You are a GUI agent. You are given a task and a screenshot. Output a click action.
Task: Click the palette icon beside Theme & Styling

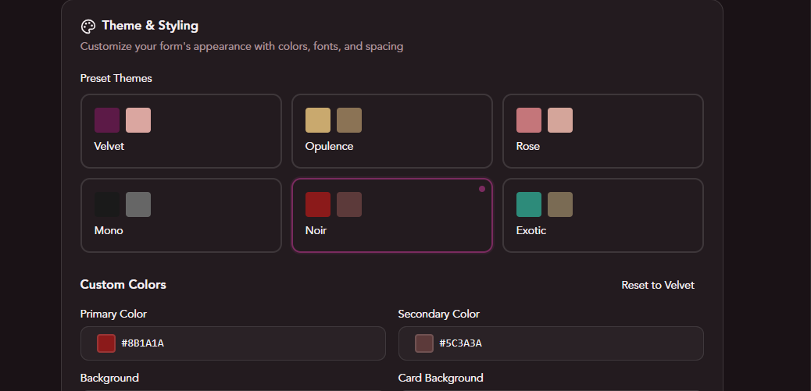click(x=88, y=27)
